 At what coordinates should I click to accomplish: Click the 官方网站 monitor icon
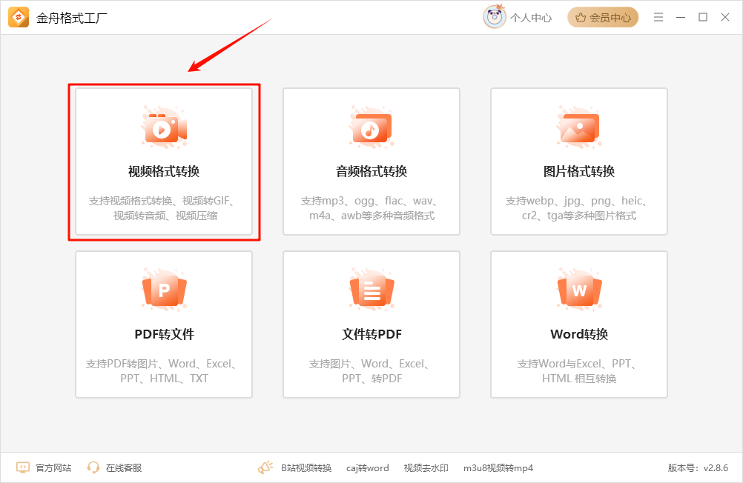[x=23, y=468]
